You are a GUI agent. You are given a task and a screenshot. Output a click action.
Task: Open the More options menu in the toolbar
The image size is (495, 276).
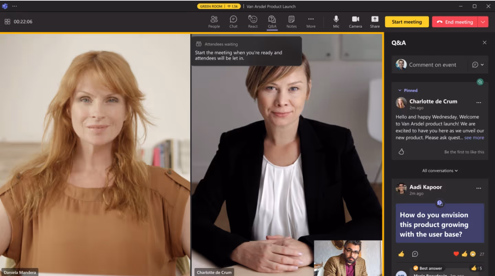311,22
